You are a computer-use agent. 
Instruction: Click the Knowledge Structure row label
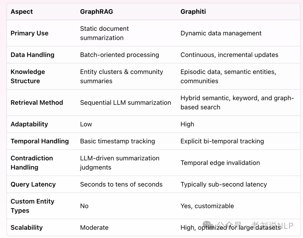coord(27,77)
